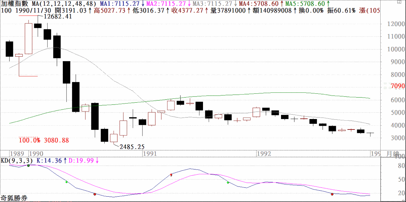Click the red dot KD marker in mid-1990
The height and width of the screenshot is (202, 406).
pos(95,194)
